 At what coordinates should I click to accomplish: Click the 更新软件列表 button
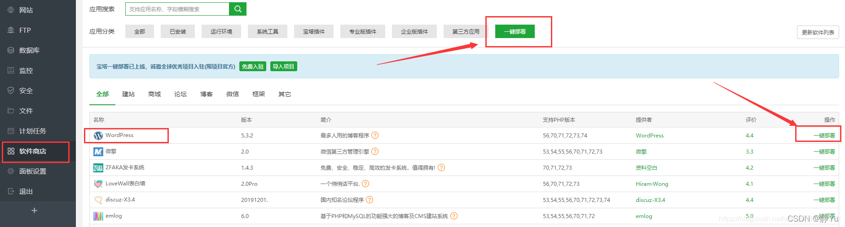click(x=818, y=32)
